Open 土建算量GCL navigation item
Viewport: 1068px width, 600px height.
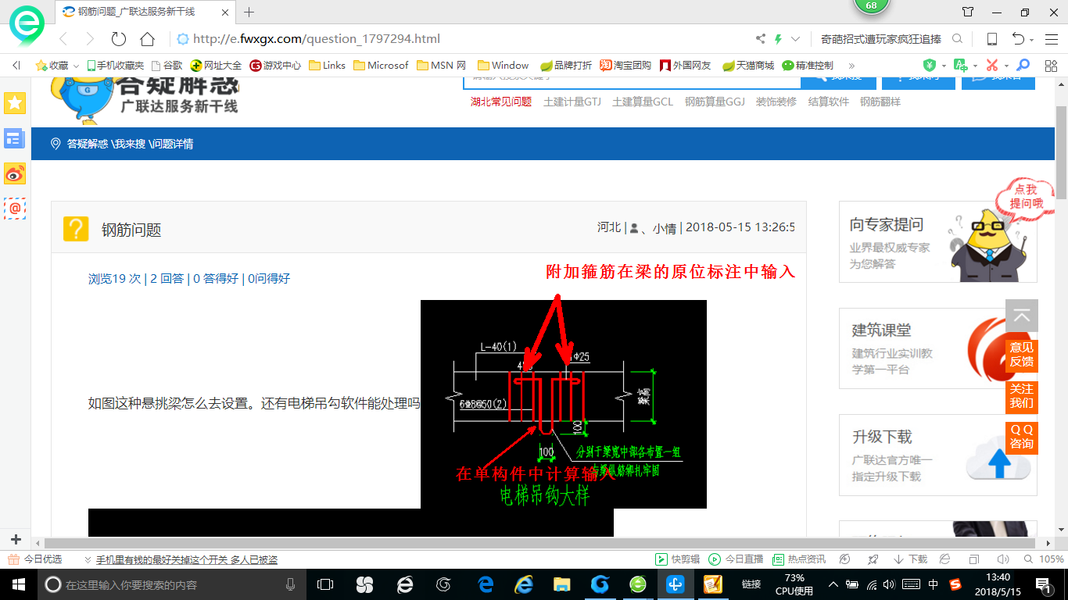(x=643, y=102)
